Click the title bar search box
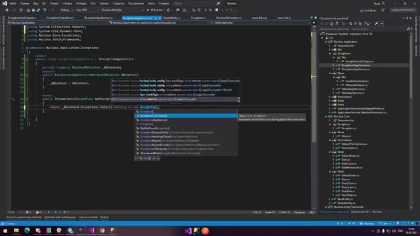Image resolution: width=420 pixels, height=236 pixels. (197, 3)
